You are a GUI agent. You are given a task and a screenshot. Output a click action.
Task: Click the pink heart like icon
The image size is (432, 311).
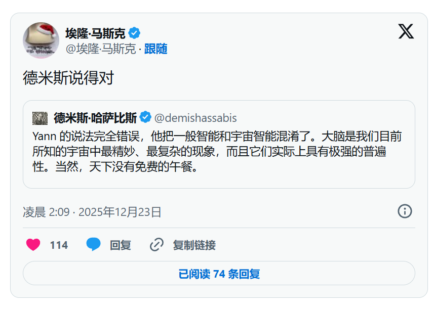tap(33, 245)
